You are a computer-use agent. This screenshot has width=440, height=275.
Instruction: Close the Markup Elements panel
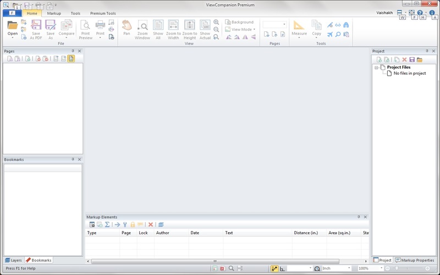pos(365,217)
